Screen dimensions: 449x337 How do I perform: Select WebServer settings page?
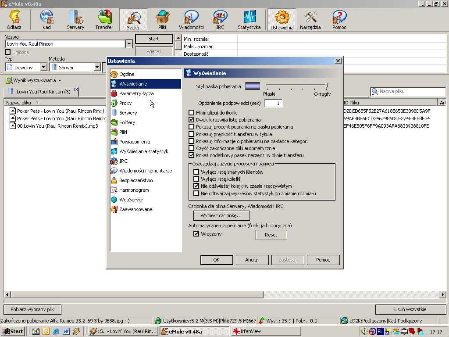coord(146,200)
